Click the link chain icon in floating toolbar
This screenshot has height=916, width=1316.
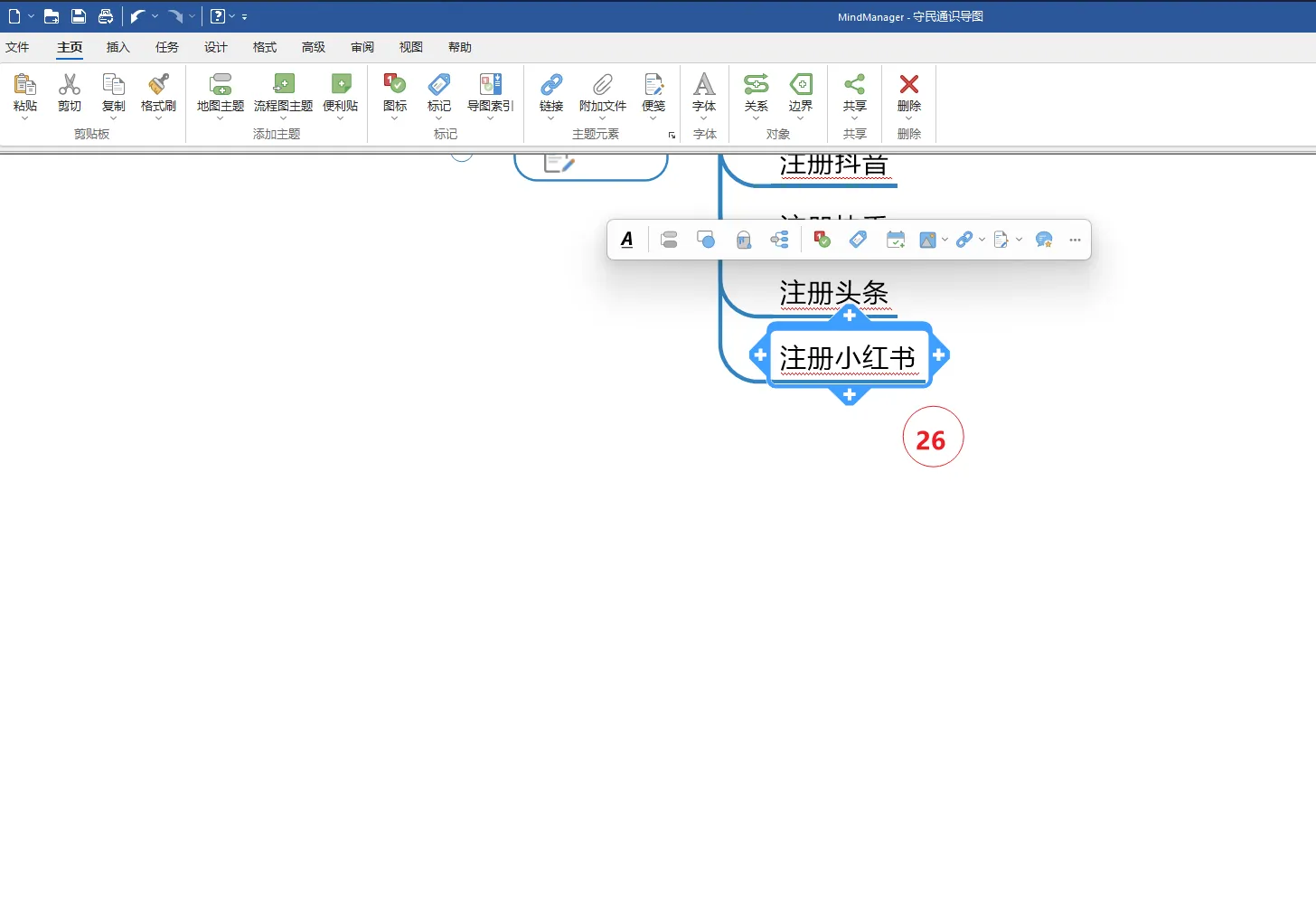(x=964, y=240)
